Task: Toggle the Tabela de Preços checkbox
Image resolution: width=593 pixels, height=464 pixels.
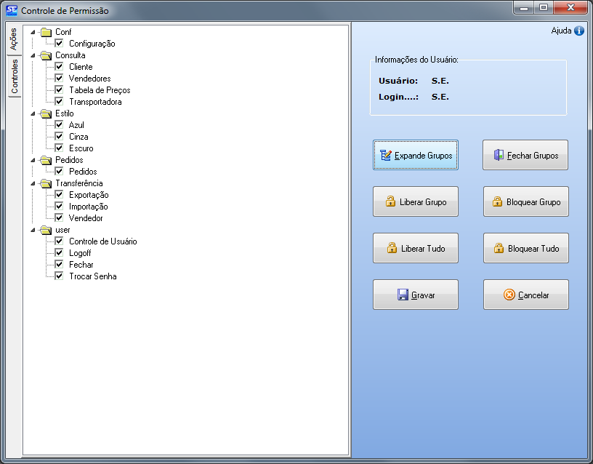Action: pos(60,90)
